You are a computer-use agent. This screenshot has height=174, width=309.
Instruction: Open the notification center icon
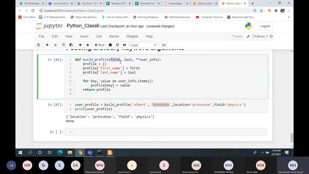click(287, 153)
